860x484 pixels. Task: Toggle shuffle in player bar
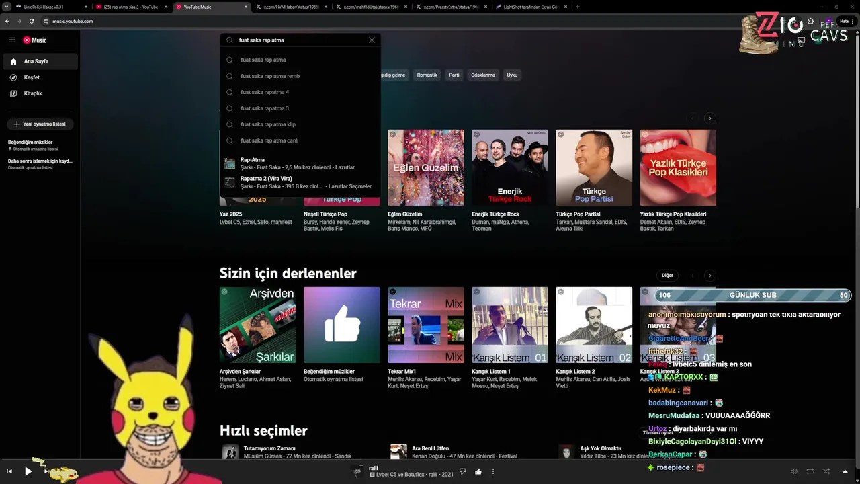pos(826,471)
